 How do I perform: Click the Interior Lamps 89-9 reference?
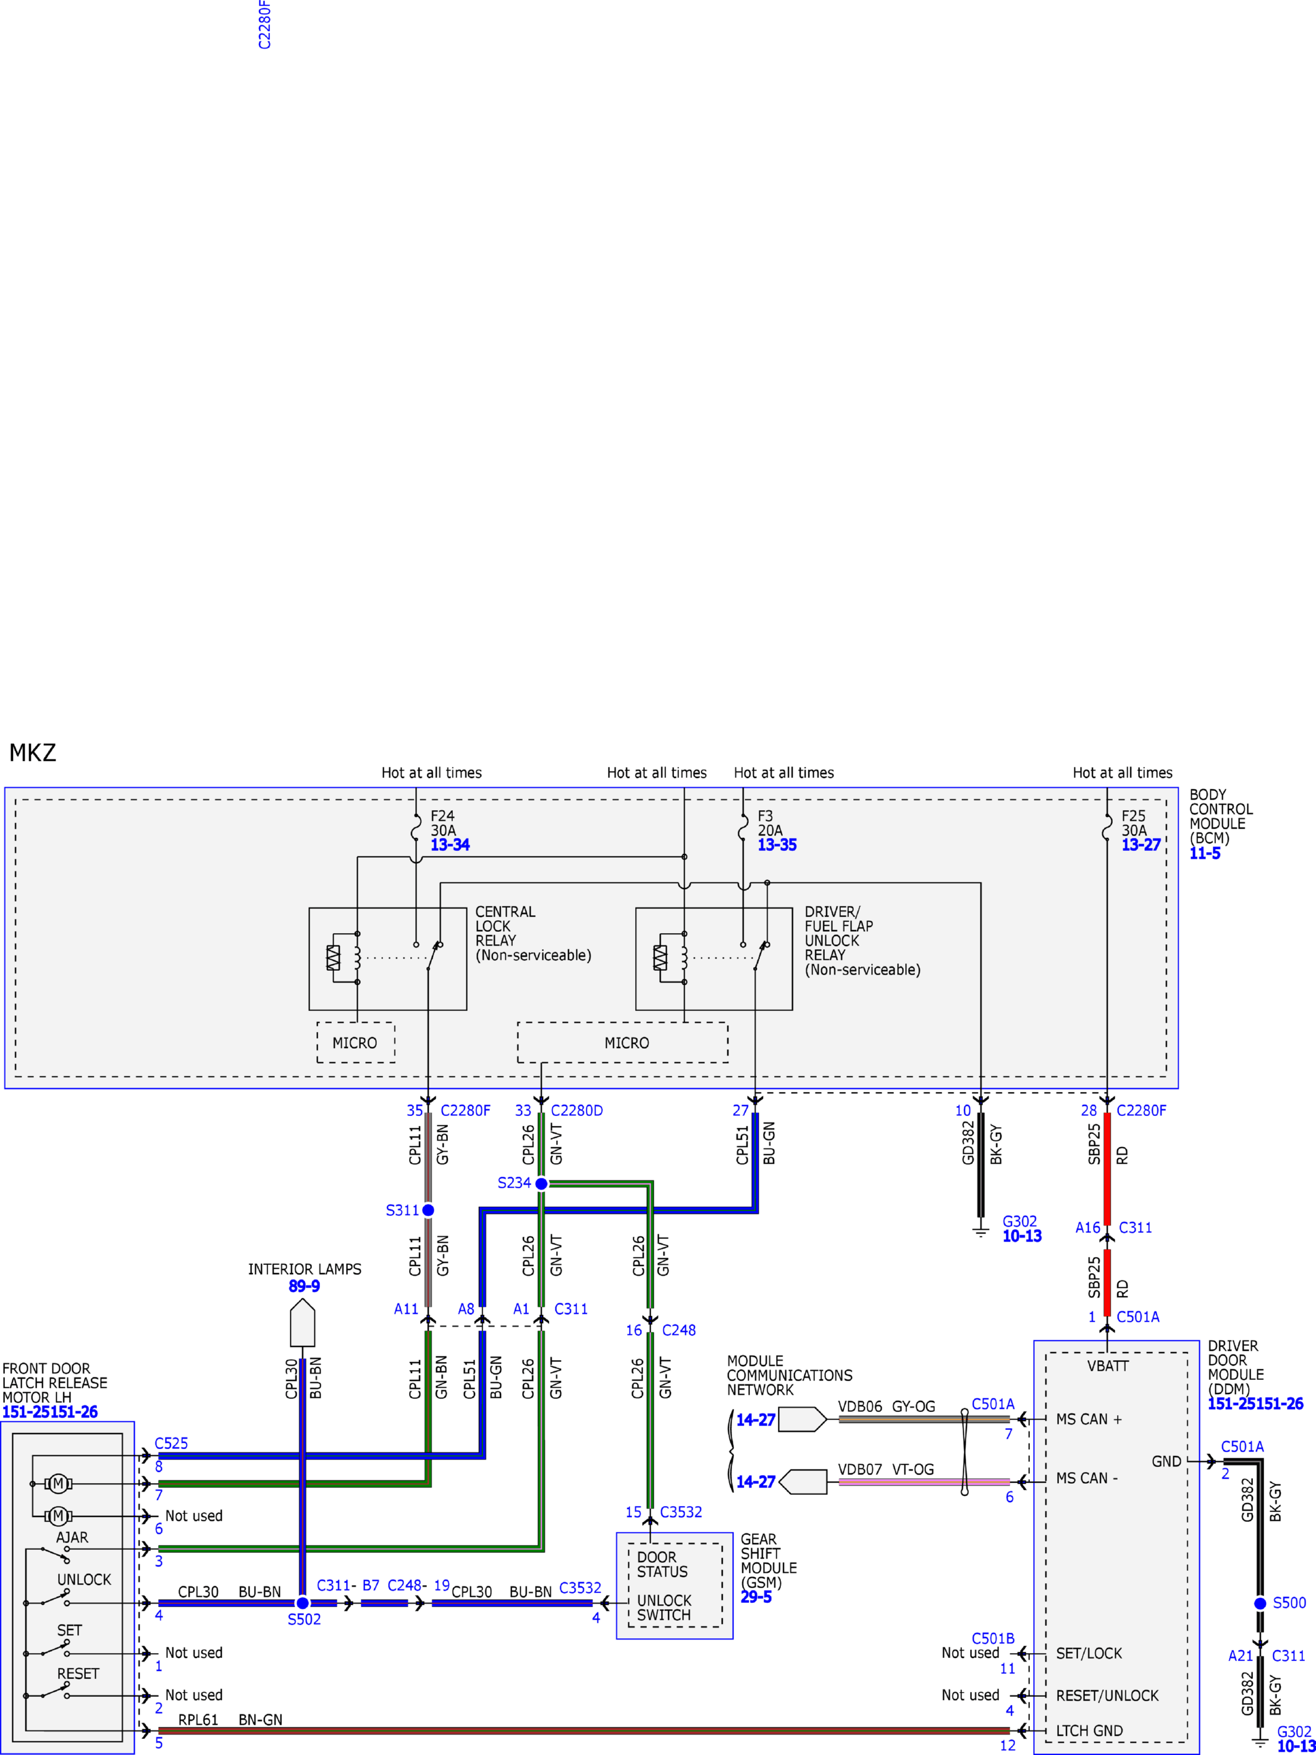pyautogui.click(x=304, y=1286)
